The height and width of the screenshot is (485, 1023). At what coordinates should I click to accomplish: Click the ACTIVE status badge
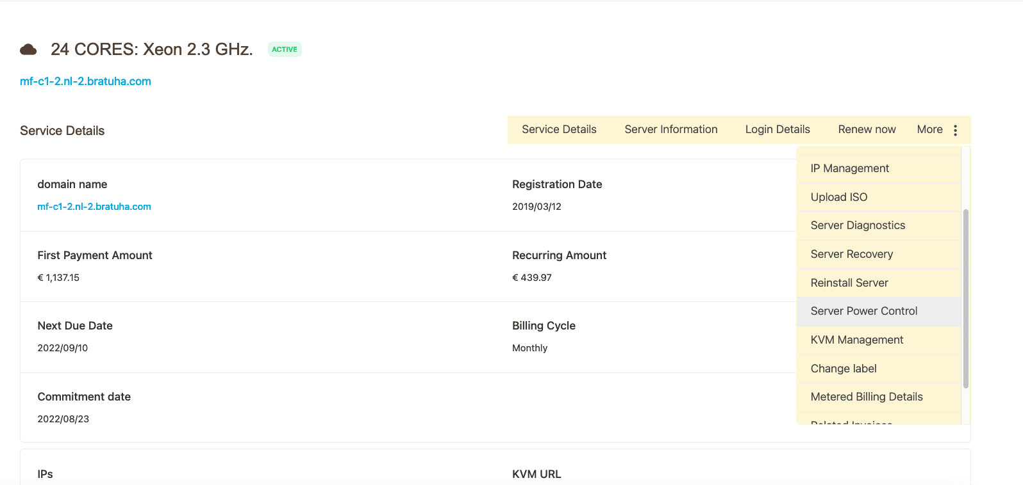[285, 49]
